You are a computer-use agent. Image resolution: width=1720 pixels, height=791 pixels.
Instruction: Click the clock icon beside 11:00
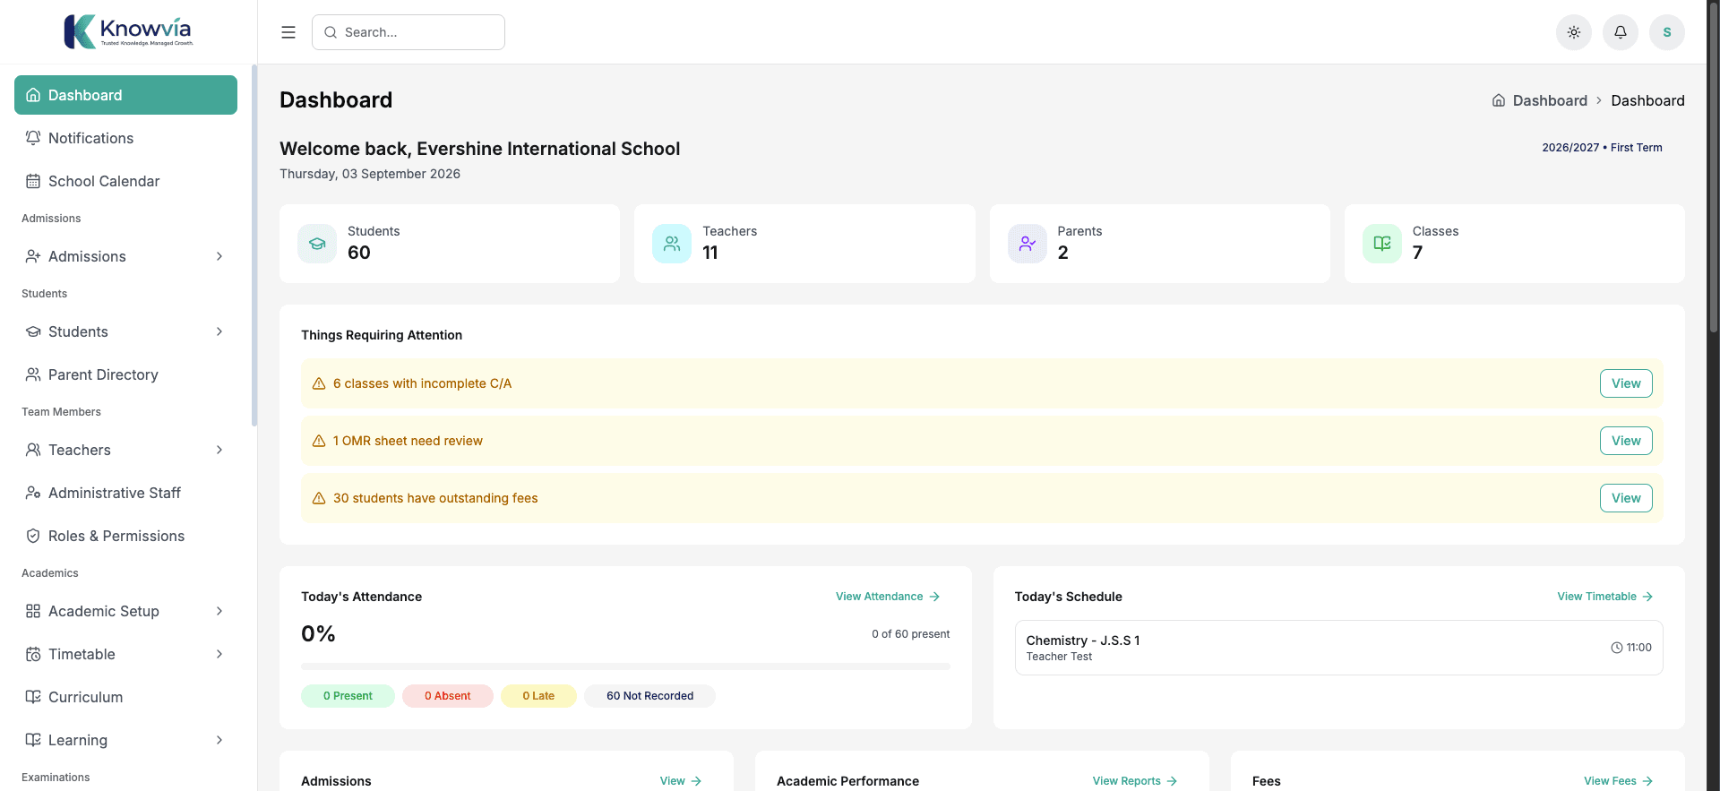[1617, 648]
